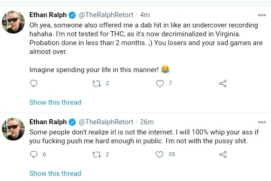Open @TheRalphRetort handle on the 4m tweet

(x=106, y=15)
